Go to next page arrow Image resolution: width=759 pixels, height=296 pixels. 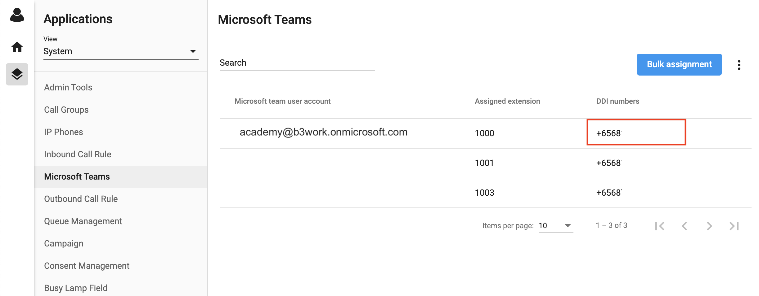coord(709,226)
